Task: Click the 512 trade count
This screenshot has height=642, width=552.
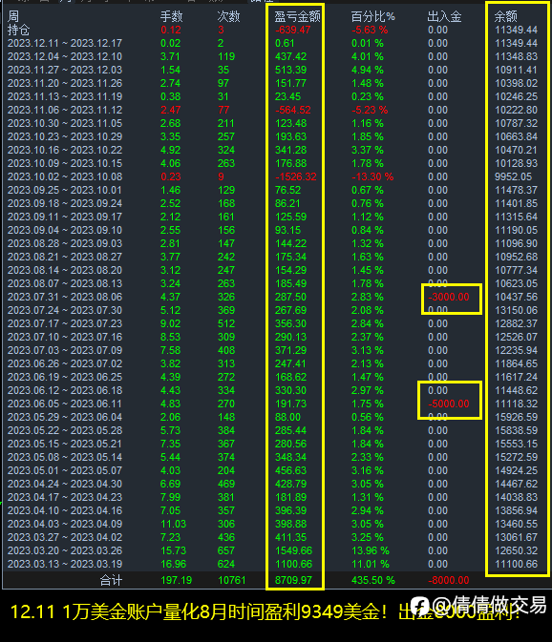Action: pos(226,324)
